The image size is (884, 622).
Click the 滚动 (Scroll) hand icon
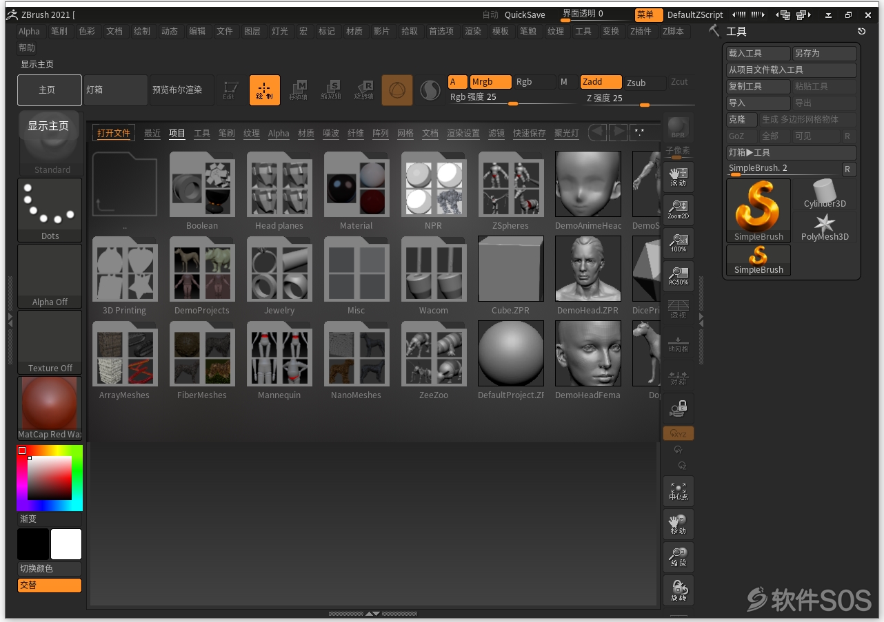pyautogui.click(x=679, y=177)
